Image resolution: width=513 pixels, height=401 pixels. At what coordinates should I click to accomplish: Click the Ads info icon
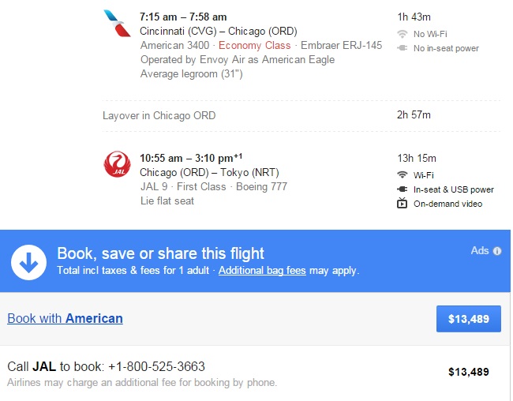[x=497, y=251]
